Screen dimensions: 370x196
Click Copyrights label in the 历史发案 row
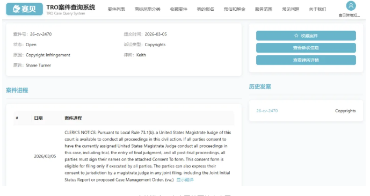[x=345, y=111]
